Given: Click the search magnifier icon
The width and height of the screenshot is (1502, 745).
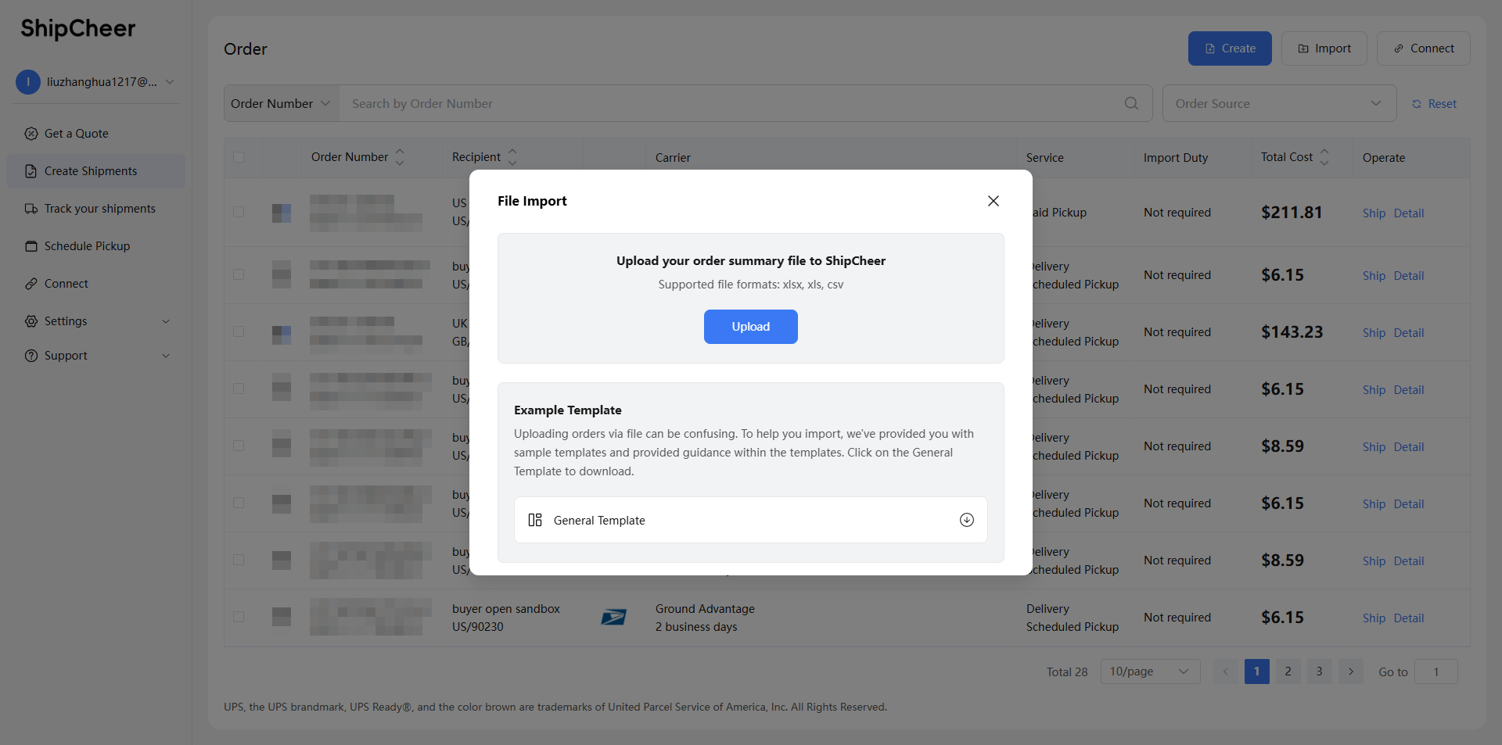Looking at the screenshot, I should [1131, 103].
